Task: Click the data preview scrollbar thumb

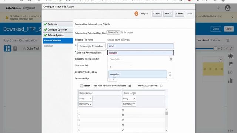Action: click(x=166, y=113)
